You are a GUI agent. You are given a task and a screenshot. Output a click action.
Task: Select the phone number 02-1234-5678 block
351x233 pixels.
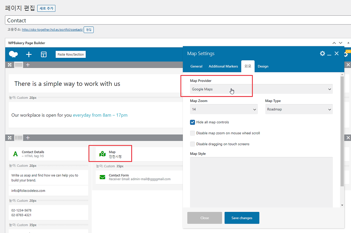click(x=49, y=213)
